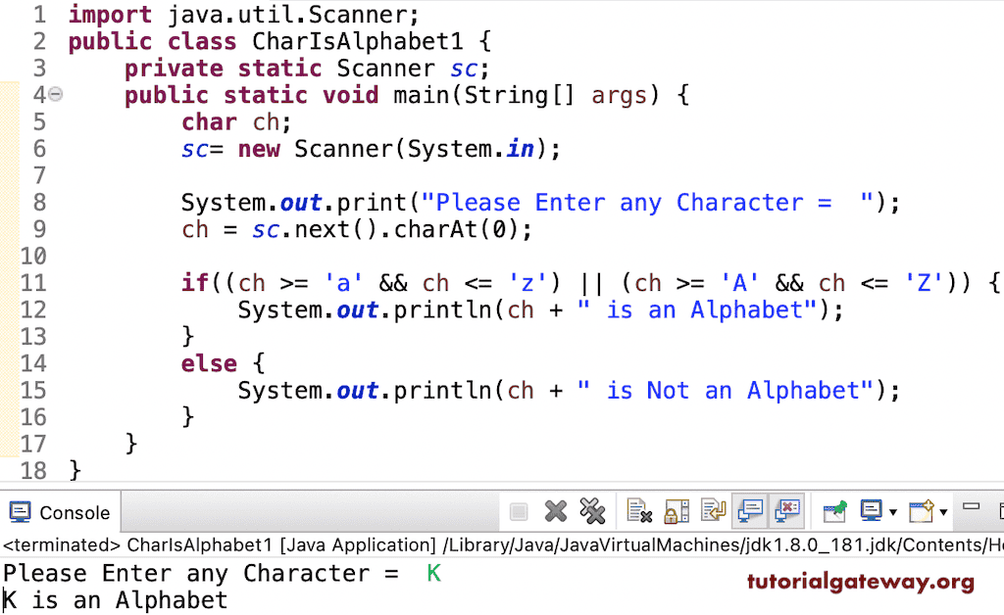Click the tutorialgateway.org link
The height and width of the screenshot is (615, 1004).
860,582
